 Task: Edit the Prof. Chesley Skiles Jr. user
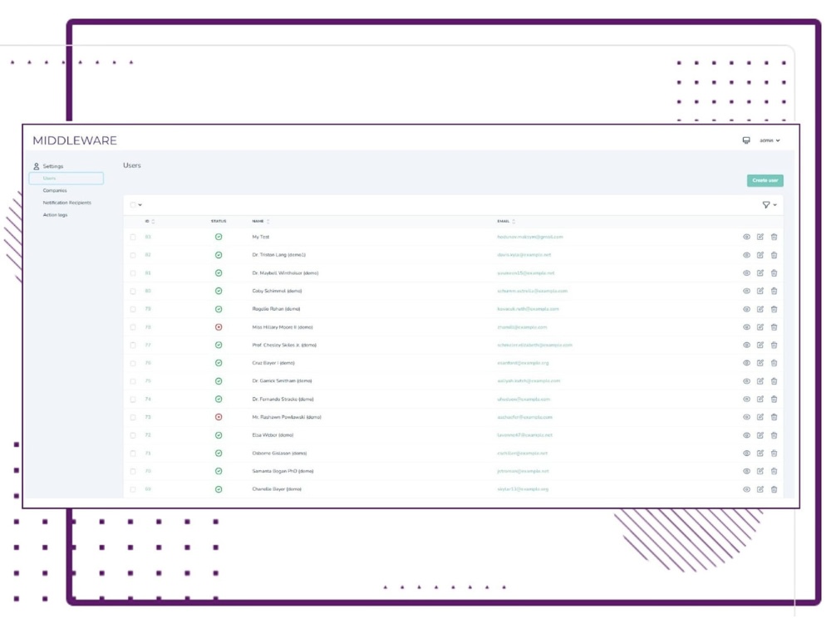(x=760, y=345)
